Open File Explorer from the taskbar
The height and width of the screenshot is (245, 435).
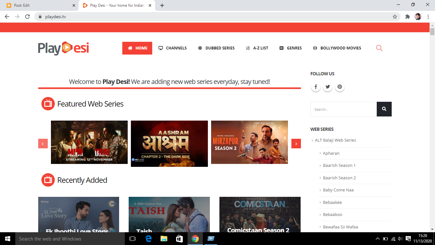tap(164, 239)
